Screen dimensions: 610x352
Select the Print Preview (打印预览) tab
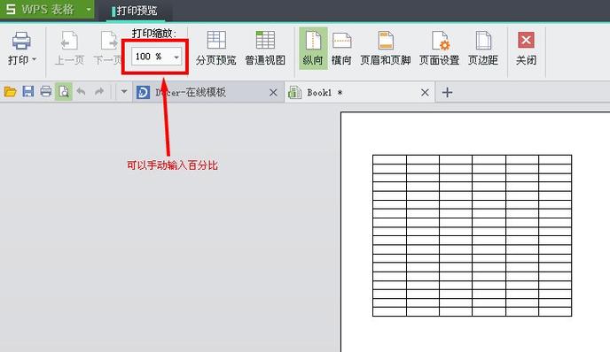[x=135, y=11]
